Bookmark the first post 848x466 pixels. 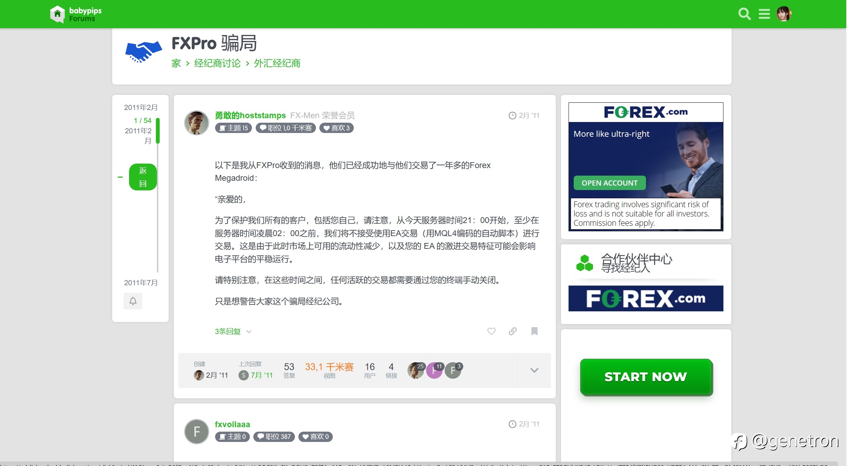(x=534, y=331)
